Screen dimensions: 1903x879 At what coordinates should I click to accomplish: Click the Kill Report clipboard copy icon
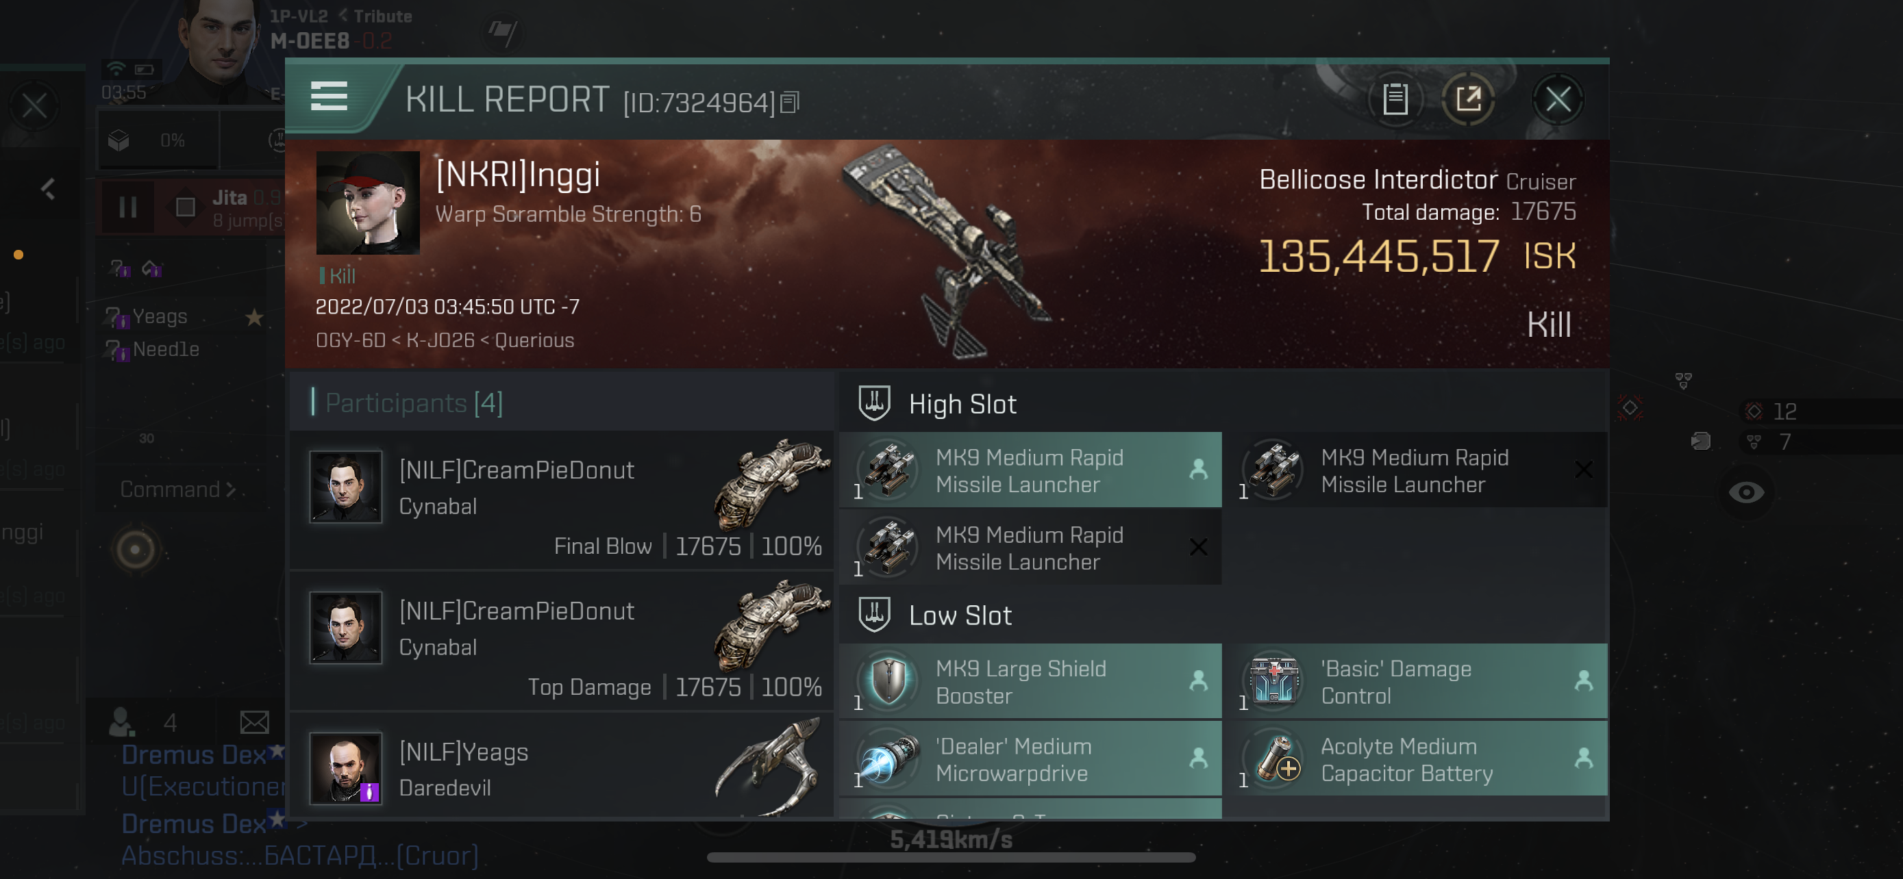pos(1393,101)
